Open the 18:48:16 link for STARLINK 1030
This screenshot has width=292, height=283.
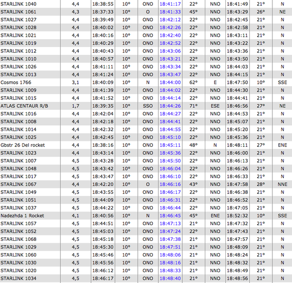(170, 262)
